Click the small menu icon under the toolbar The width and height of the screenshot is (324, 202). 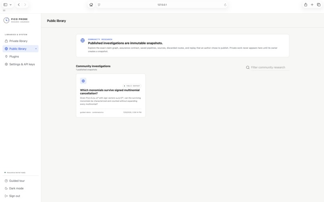[4, 10]
